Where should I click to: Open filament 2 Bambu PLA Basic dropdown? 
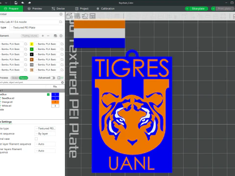[47, 44]
